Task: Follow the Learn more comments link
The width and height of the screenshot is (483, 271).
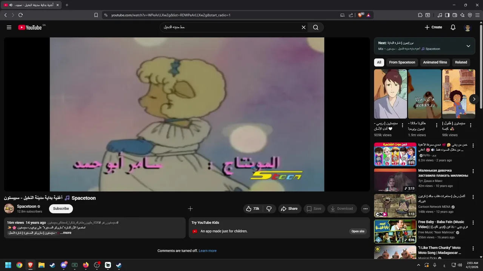Action: (208, 251)
